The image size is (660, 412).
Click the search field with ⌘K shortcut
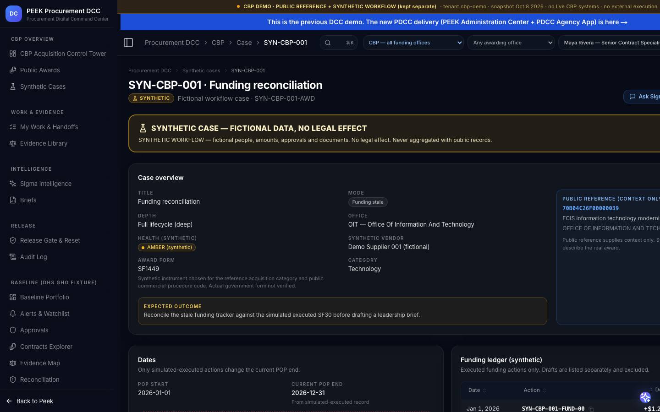click(339, 43)
